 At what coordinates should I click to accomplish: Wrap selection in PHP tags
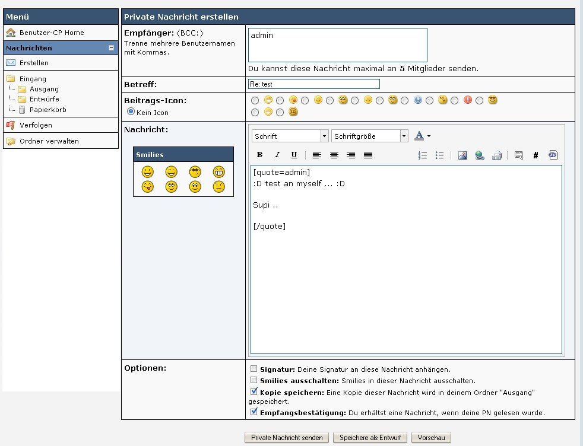553,155
